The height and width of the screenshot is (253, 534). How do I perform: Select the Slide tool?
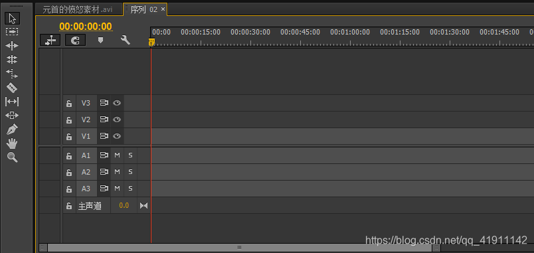pos(12,116)
